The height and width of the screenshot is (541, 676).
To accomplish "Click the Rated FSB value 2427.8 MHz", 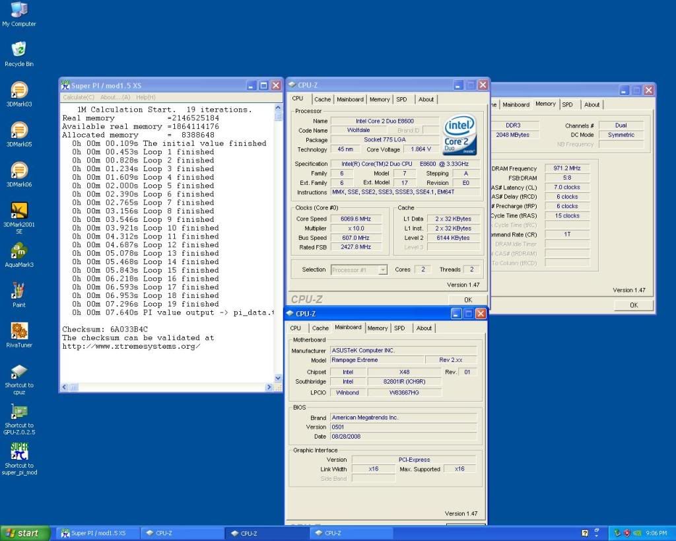I will coord(356,247).
